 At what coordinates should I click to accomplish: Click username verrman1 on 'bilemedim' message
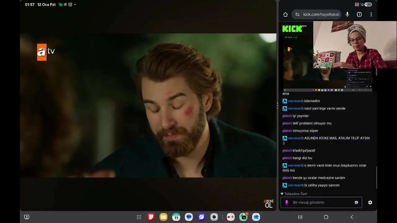(295, 101)
